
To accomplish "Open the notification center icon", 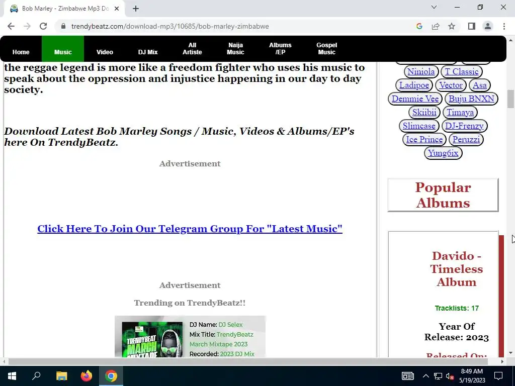I will tap(498, 376).
